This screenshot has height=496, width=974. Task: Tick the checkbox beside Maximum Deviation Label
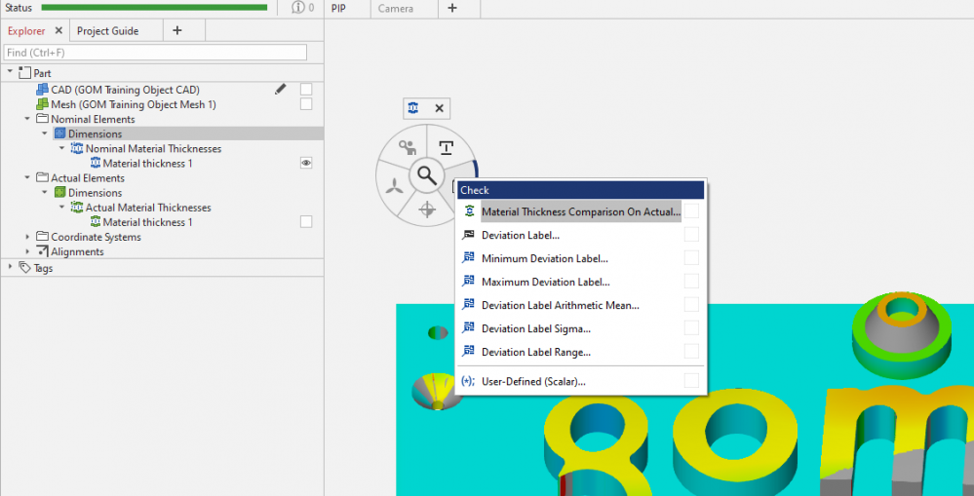click(x=691, y=282)
